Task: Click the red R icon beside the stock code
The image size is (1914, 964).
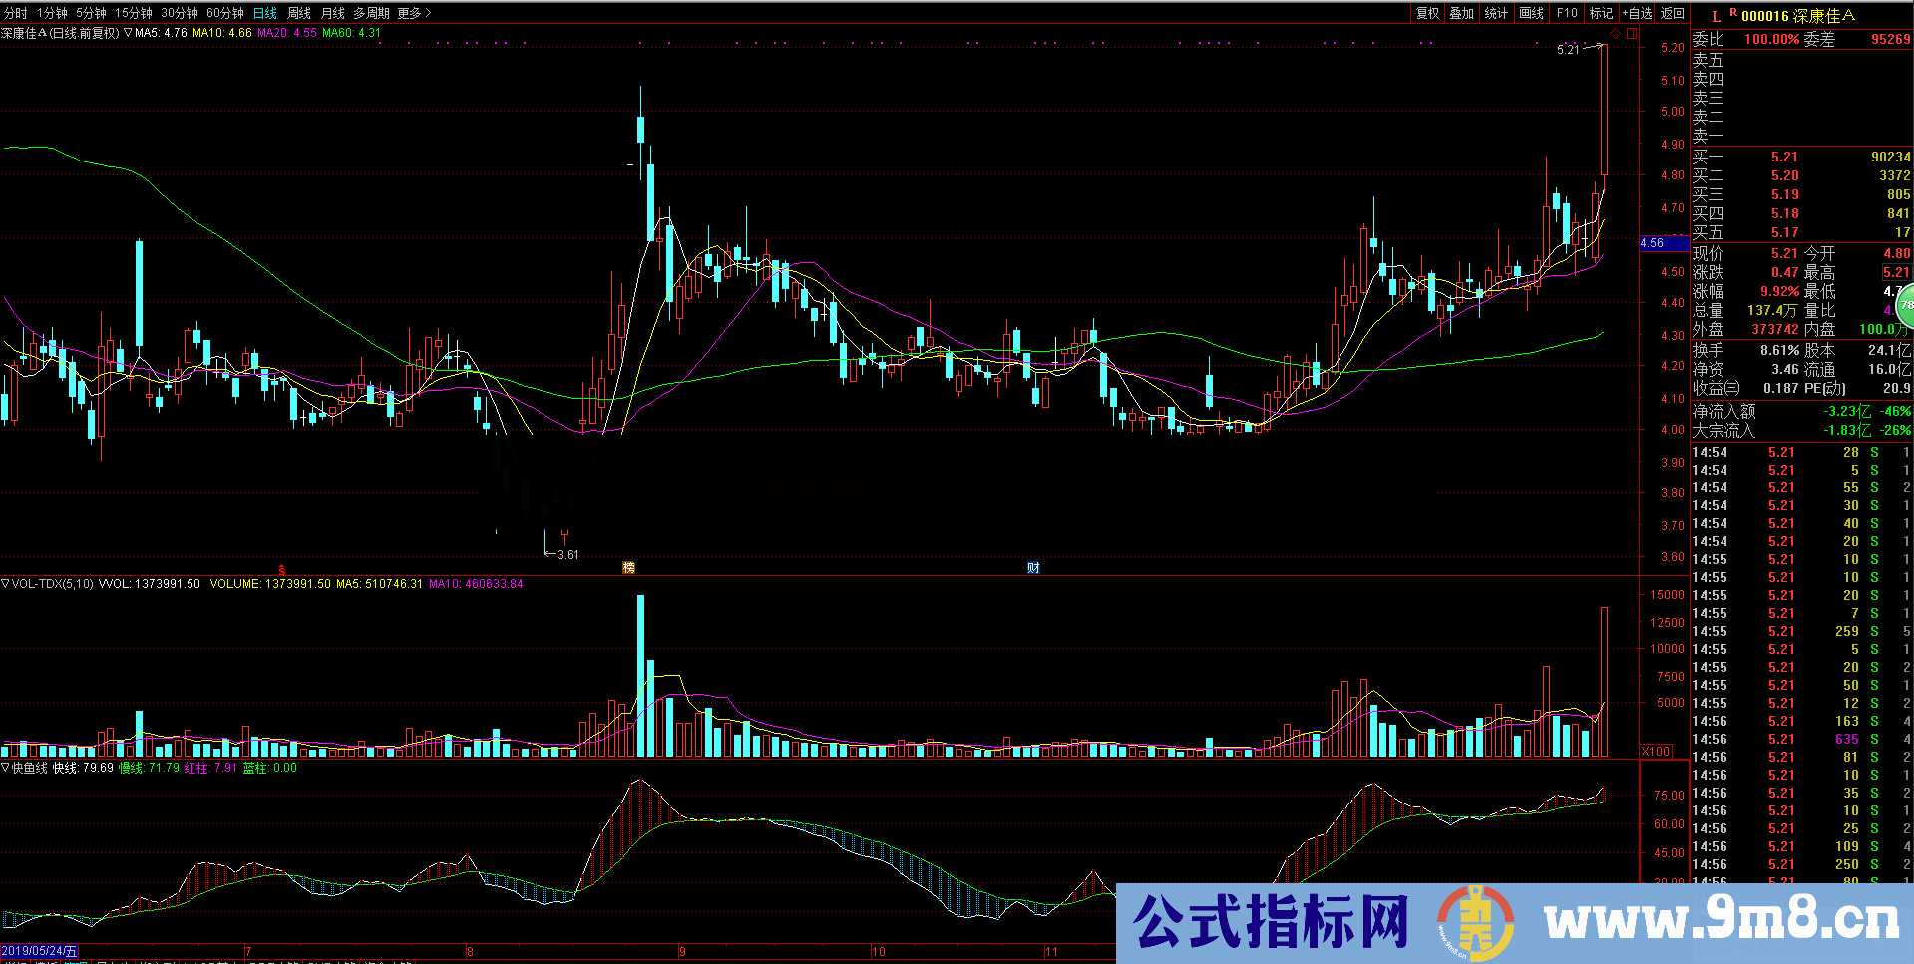Action: [1733, 13]
